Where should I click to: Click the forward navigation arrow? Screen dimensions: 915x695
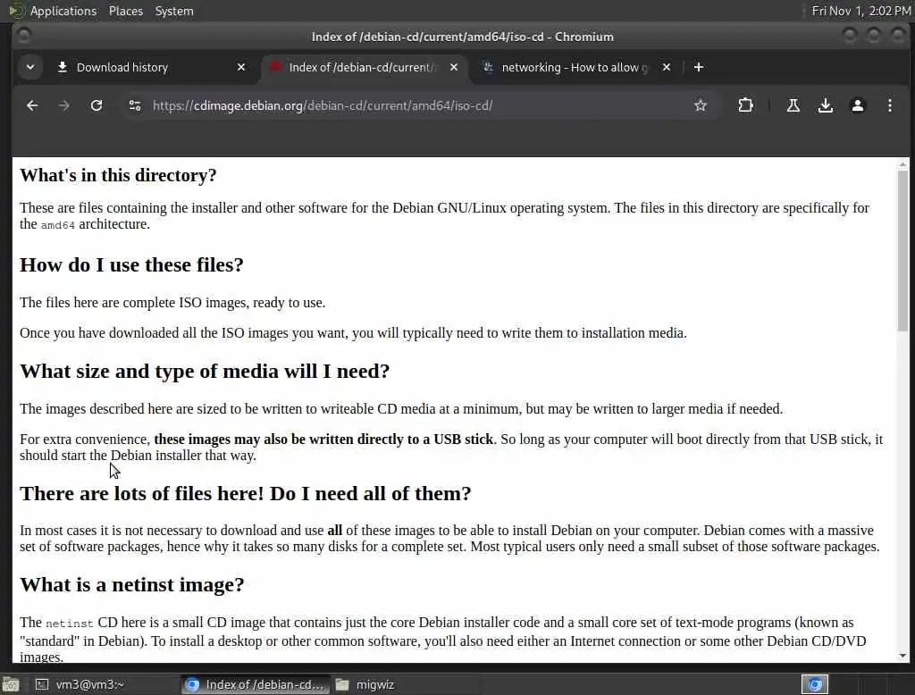(64, 105)
